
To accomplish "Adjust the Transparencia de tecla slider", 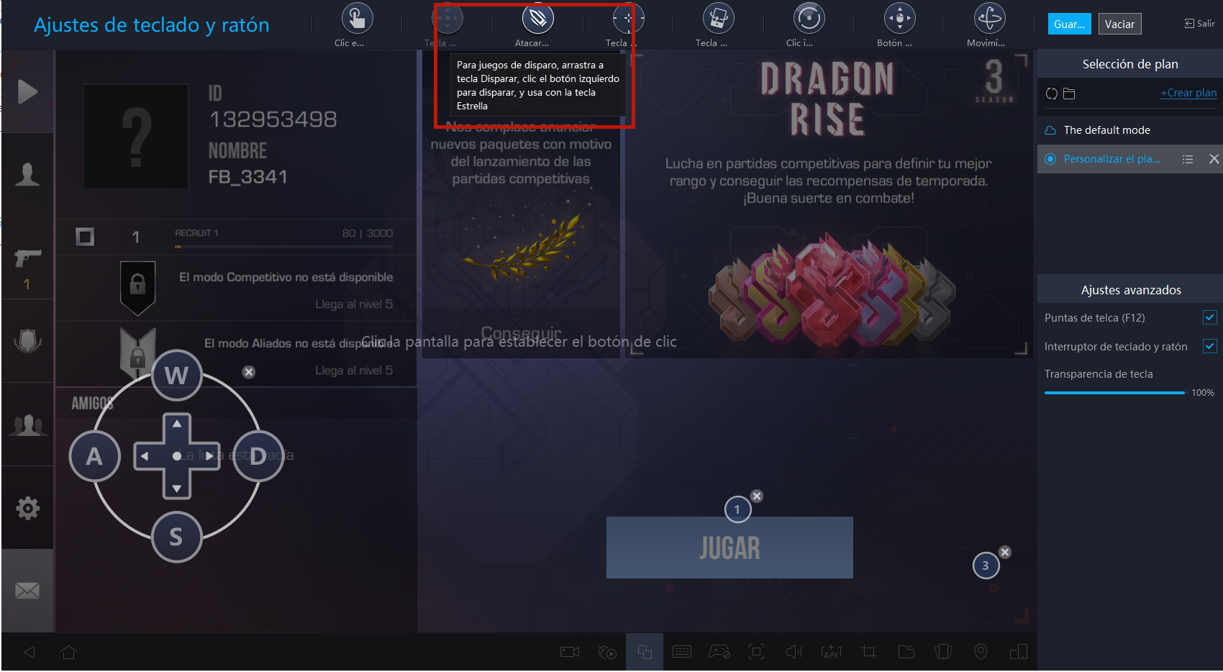I will (x=1114, y=392).
